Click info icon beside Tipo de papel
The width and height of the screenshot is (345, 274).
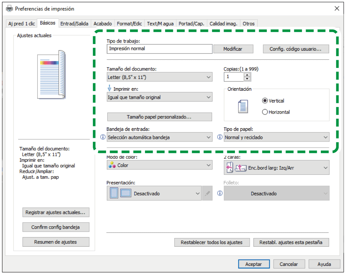(x=220, y=137)
